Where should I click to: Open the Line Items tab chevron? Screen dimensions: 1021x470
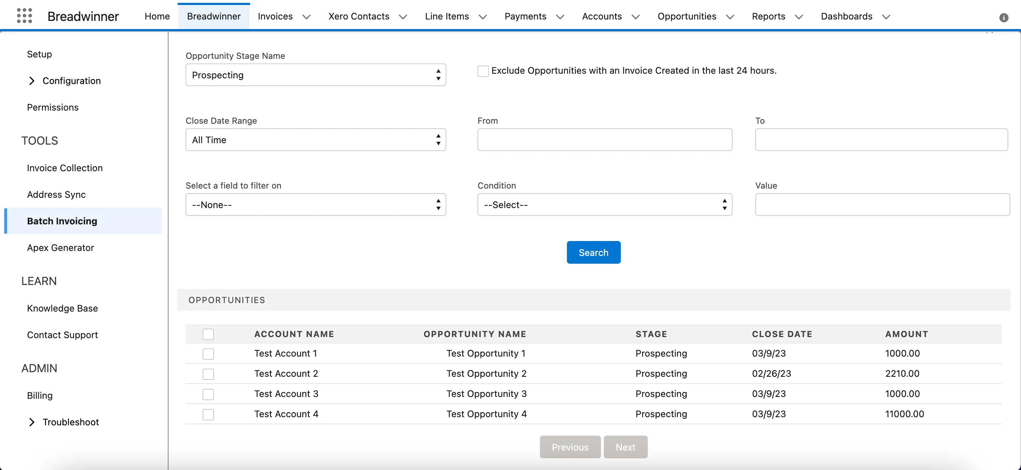click(x=483, y=17)
